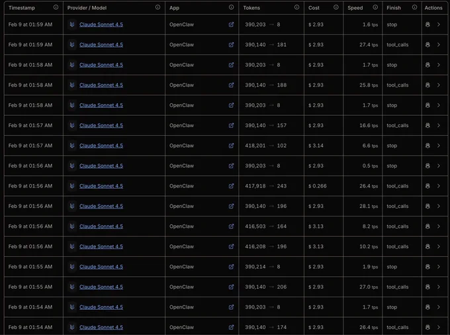Expand row details chevron for 390,140 → 174 row
This screenshot has height=335, width=450.
(439, 327)
